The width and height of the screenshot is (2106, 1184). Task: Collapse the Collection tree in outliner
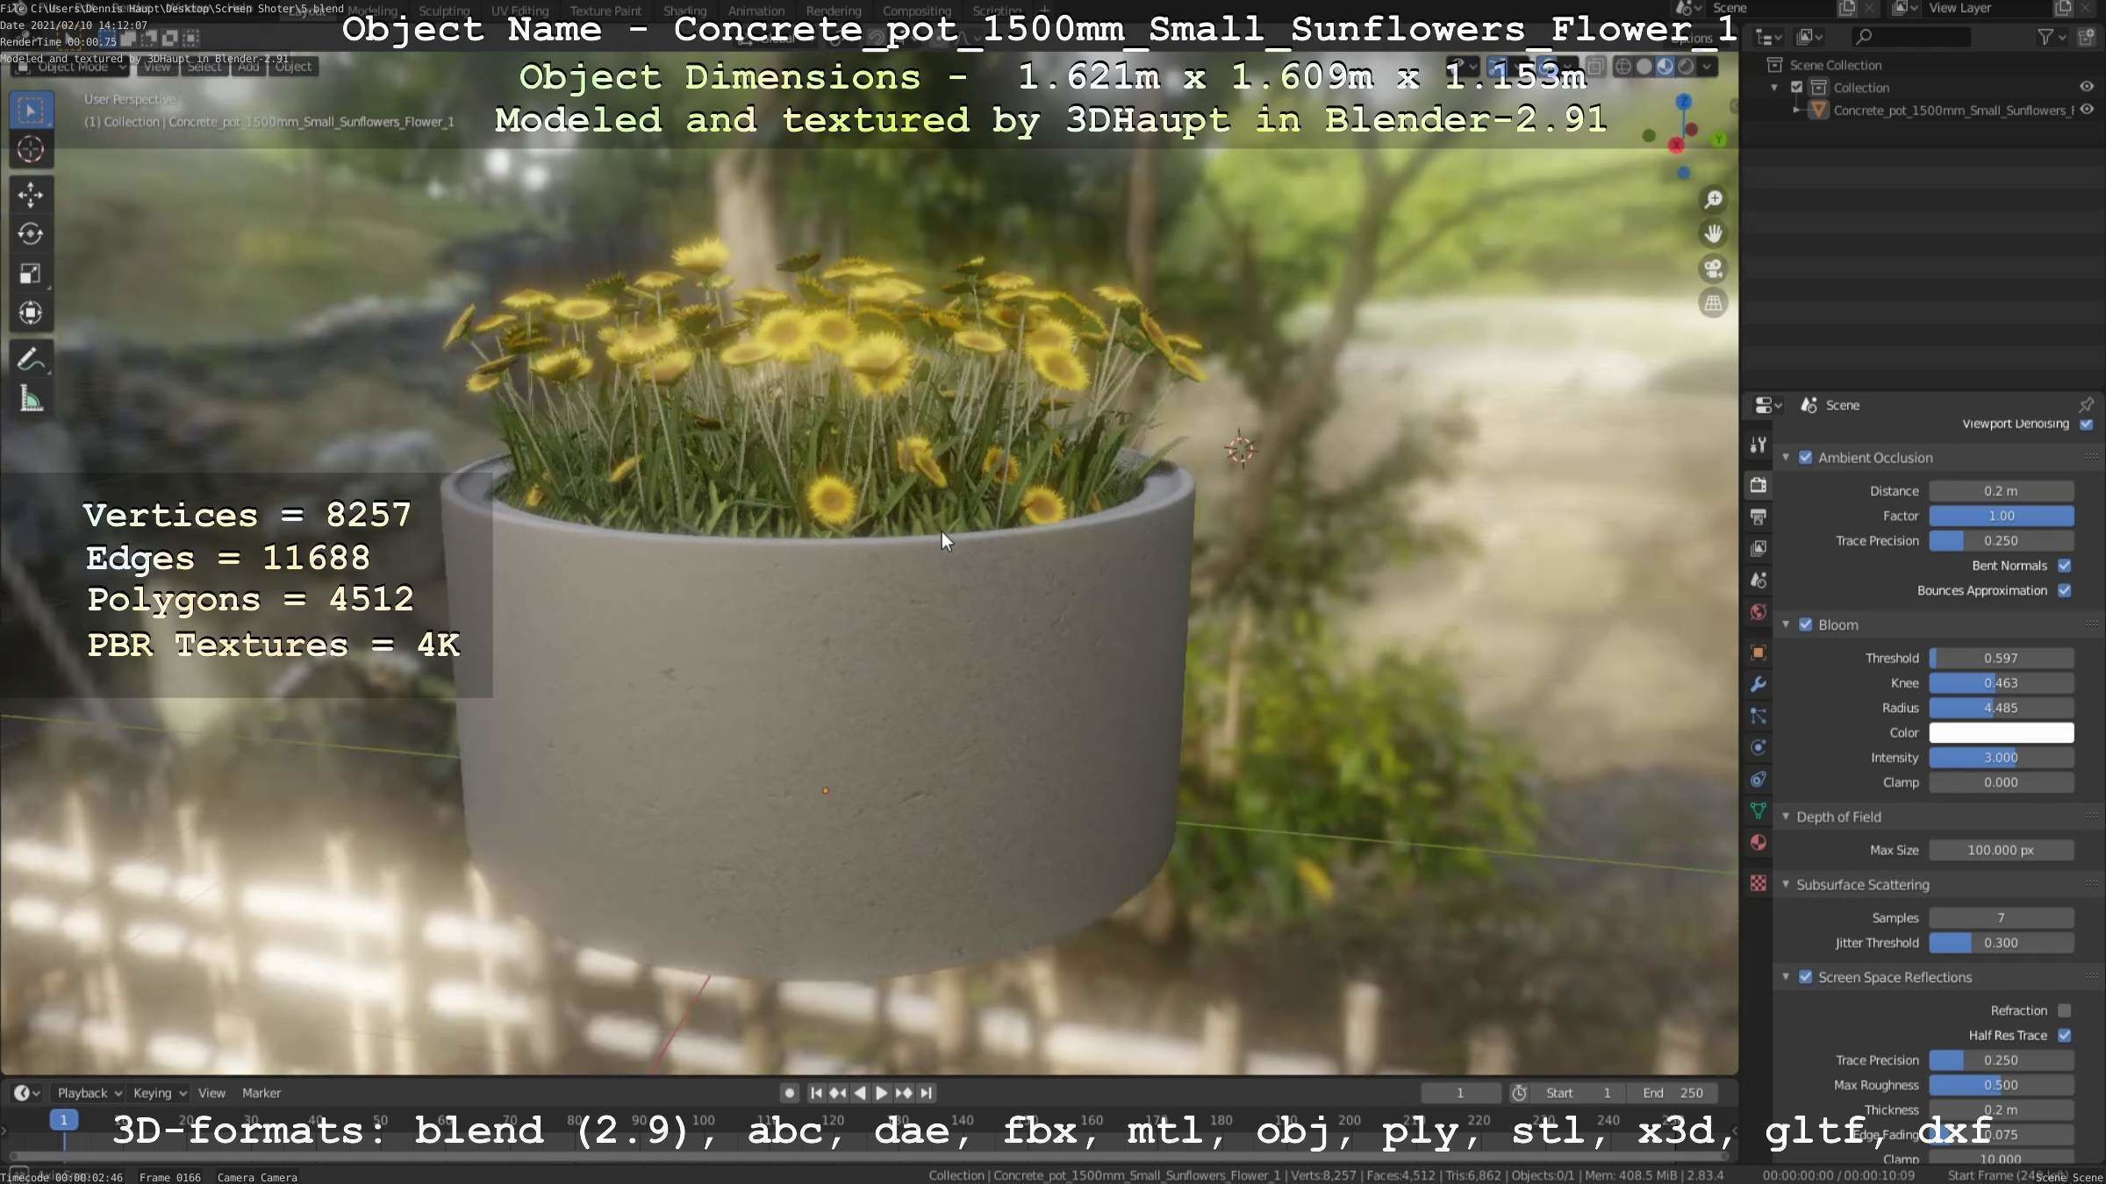(1774, 87)
